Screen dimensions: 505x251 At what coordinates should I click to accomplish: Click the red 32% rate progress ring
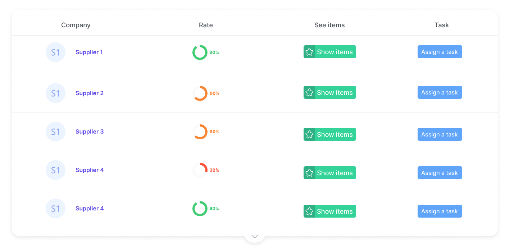click(x=200, y=170)
